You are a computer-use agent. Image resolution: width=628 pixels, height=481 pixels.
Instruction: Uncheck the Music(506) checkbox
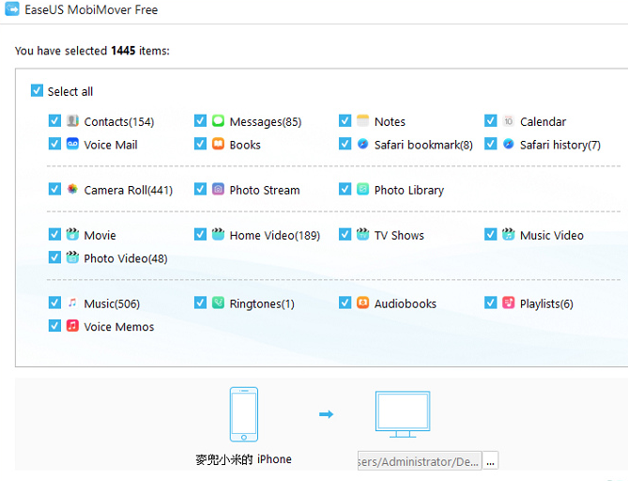54,303
